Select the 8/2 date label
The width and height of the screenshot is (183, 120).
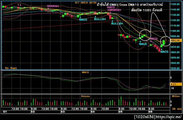[33, 112]
